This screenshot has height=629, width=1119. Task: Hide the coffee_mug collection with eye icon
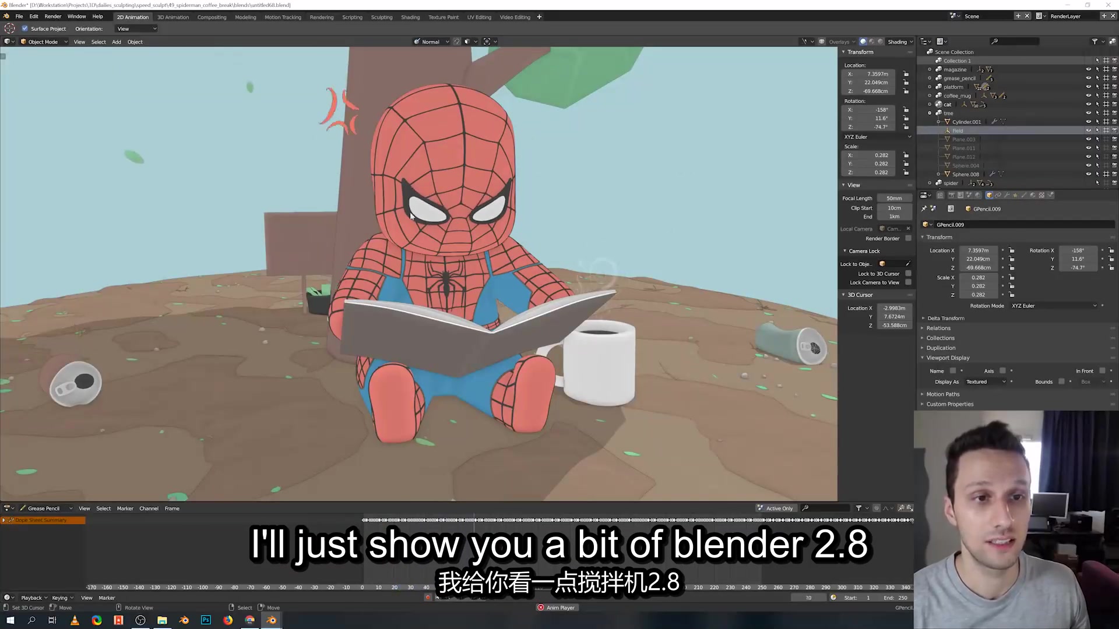(1088, 96)
